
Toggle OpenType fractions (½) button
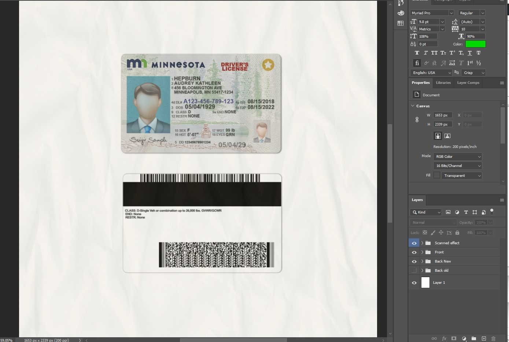479,63
